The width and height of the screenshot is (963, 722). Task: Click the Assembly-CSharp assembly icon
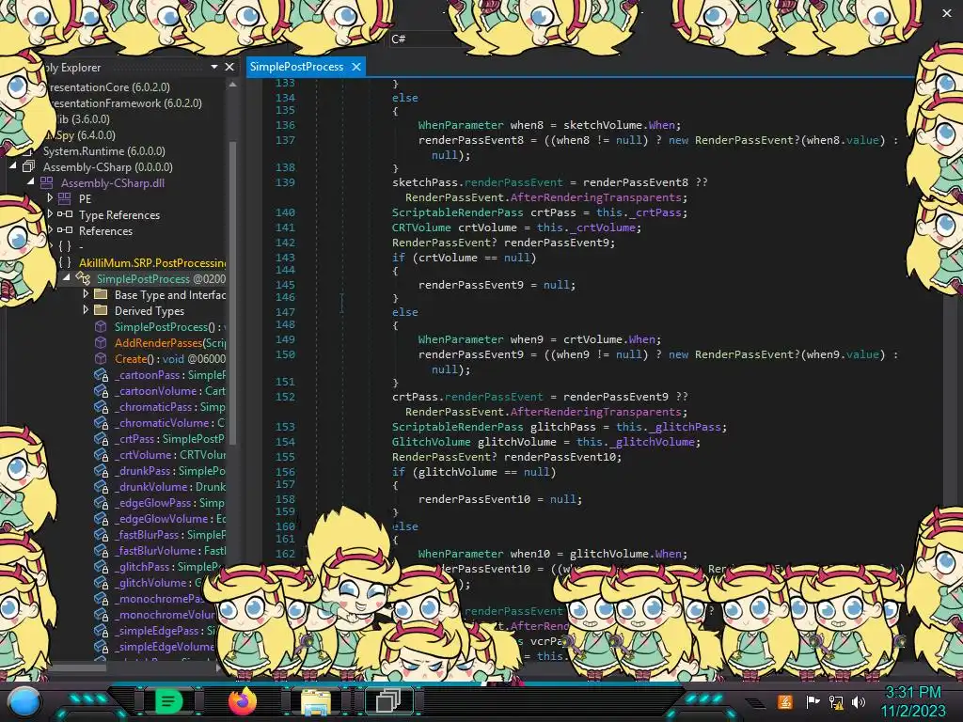[x=28, y=167]
